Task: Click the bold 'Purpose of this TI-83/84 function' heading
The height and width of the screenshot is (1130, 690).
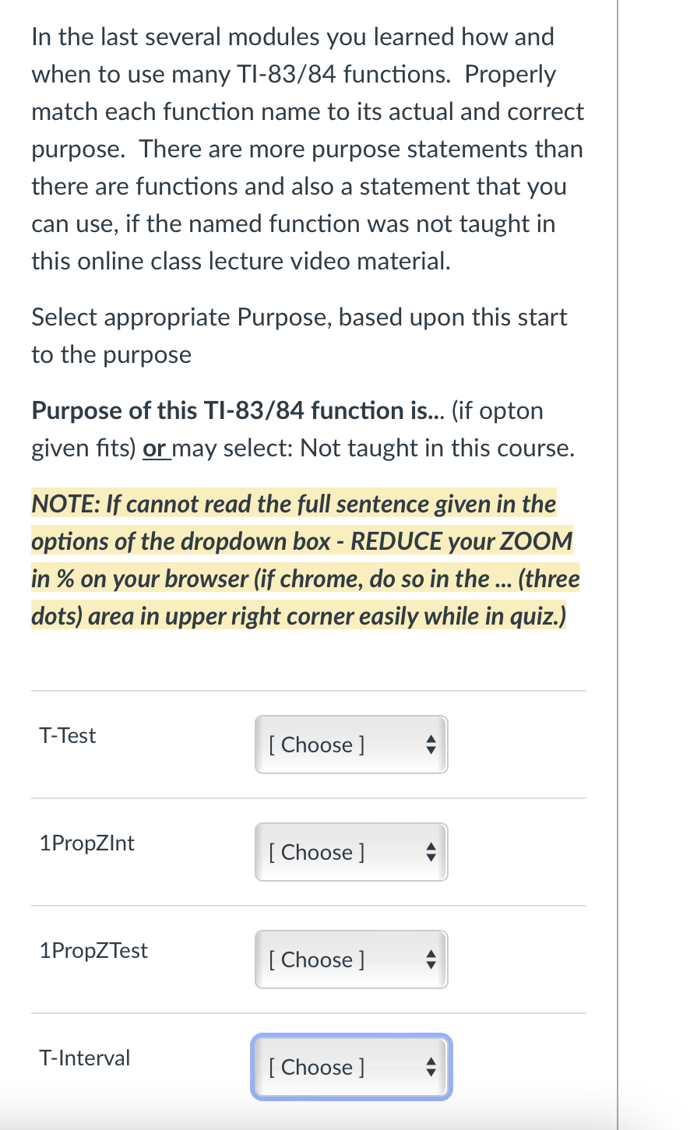Action: coord(234,410)
